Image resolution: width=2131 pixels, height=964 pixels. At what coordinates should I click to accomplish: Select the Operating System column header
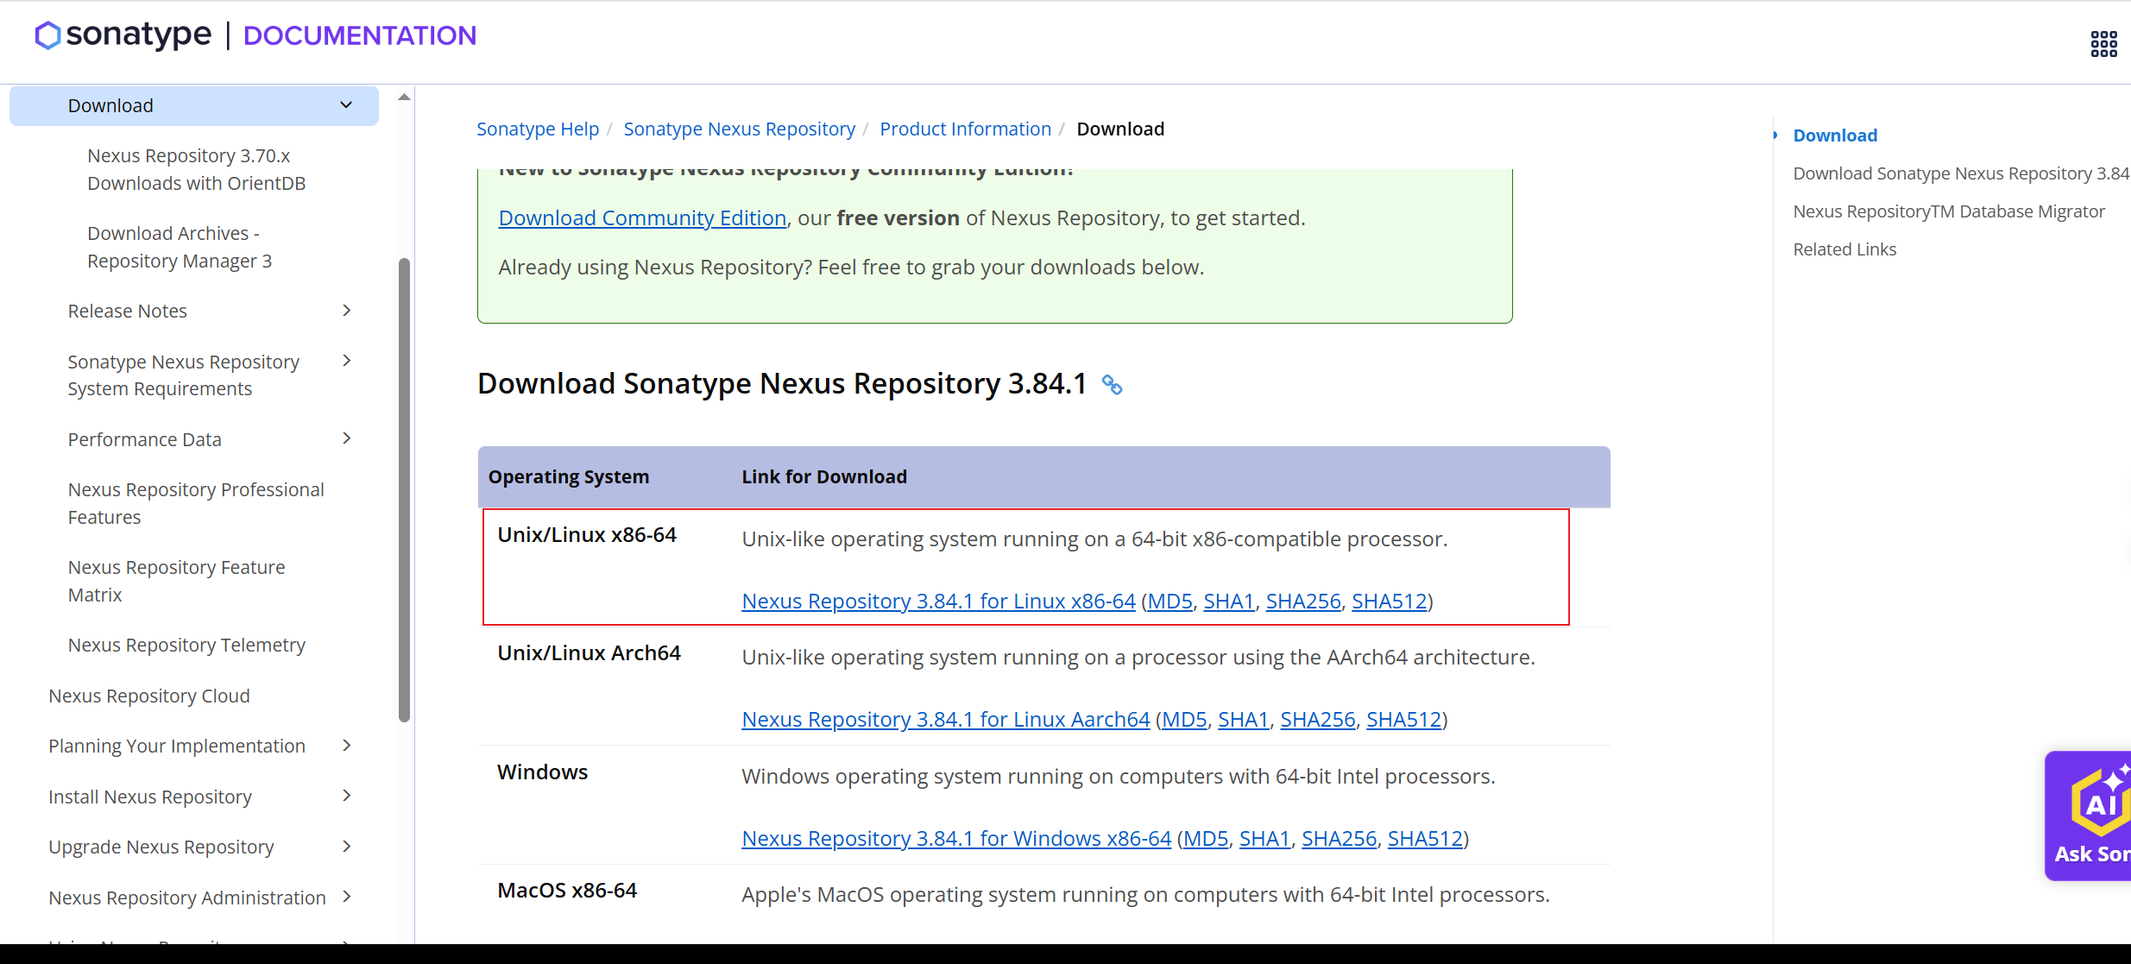(x=569, y=476)
